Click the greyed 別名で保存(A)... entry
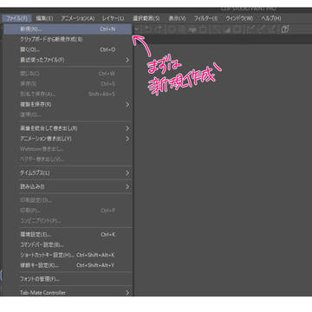This screenshot has height=312, width=312. [x=68, y=94]
